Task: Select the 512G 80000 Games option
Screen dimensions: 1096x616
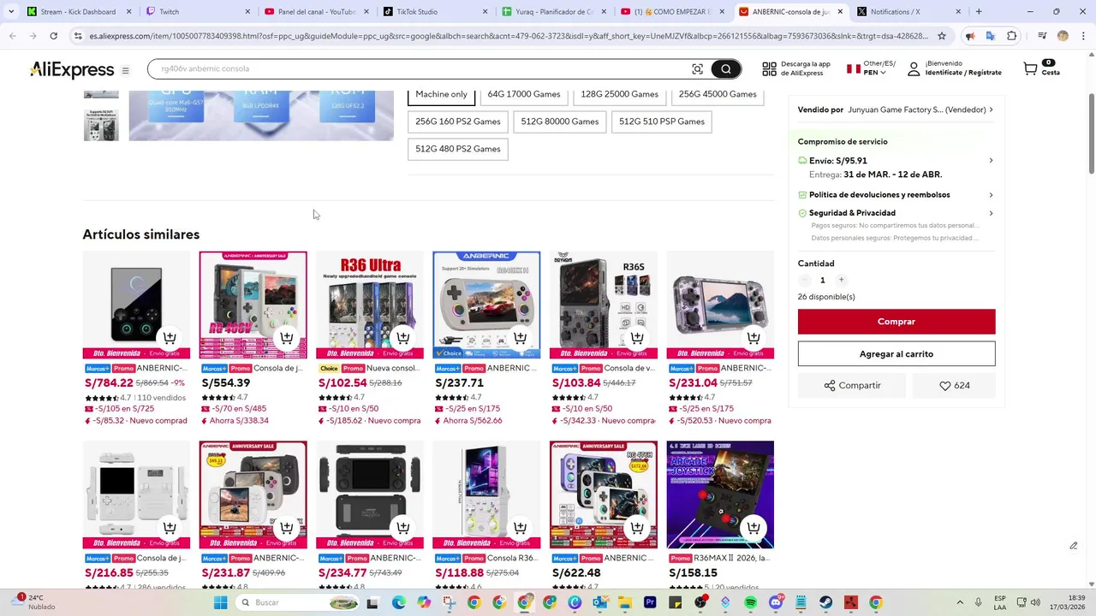Action: pyautogui.click(x=559, y=121)
